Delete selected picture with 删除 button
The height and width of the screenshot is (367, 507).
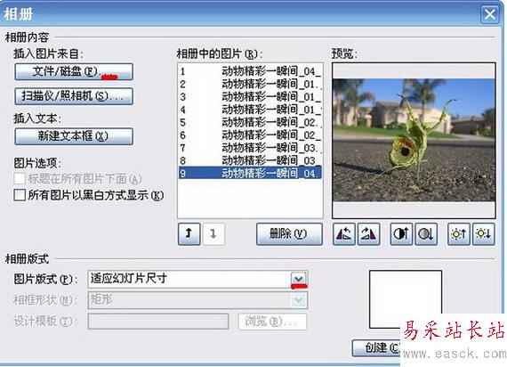289,233
